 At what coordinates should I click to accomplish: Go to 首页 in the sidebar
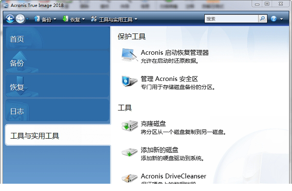click(57, 38)
